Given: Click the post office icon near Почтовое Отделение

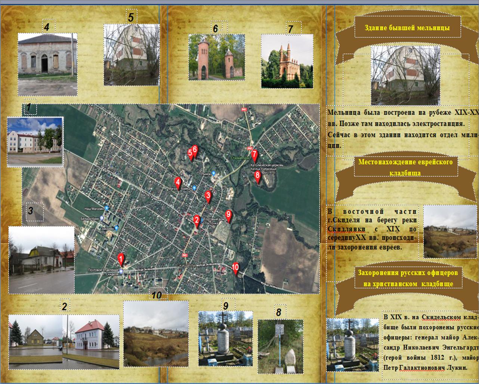Looking at the screenshot, I should 122,271.
